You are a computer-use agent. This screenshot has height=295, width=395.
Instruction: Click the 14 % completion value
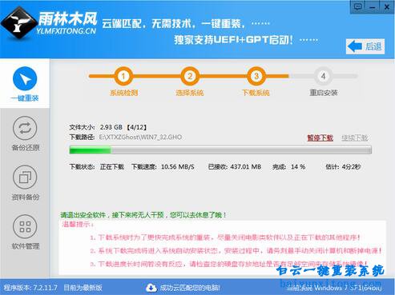coord(298,167)
